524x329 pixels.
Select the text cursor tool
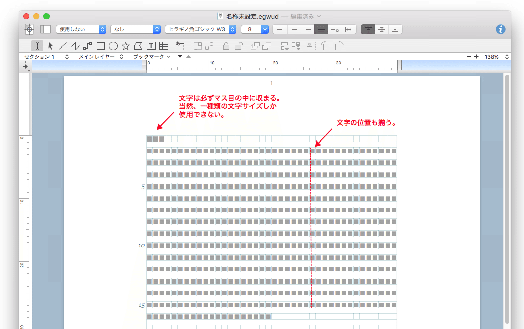pos(37,46)
